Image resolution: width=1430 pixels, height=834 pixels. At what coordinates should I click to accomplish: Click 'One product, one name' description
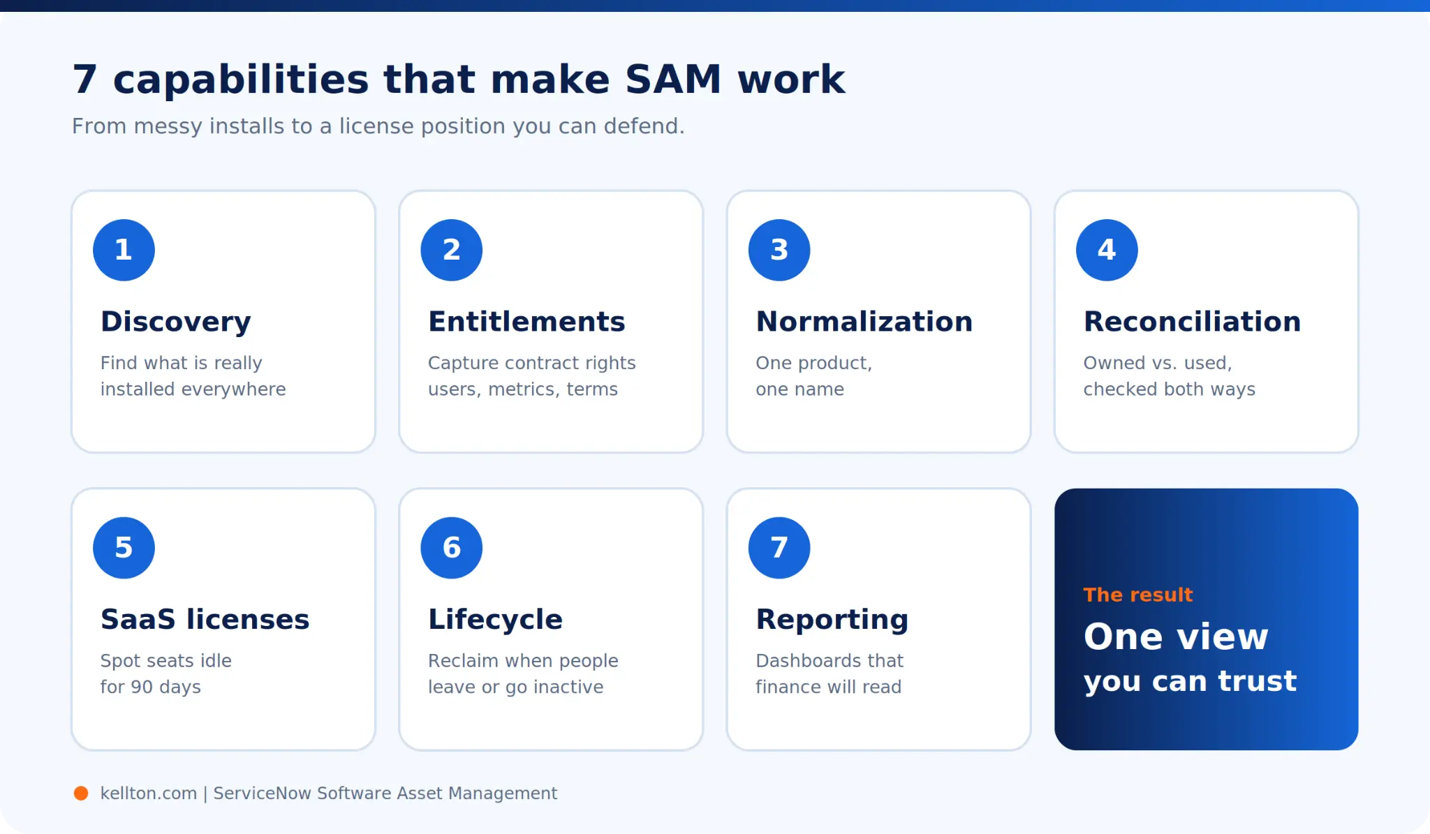pyautogui.click(x=814, y=376)
